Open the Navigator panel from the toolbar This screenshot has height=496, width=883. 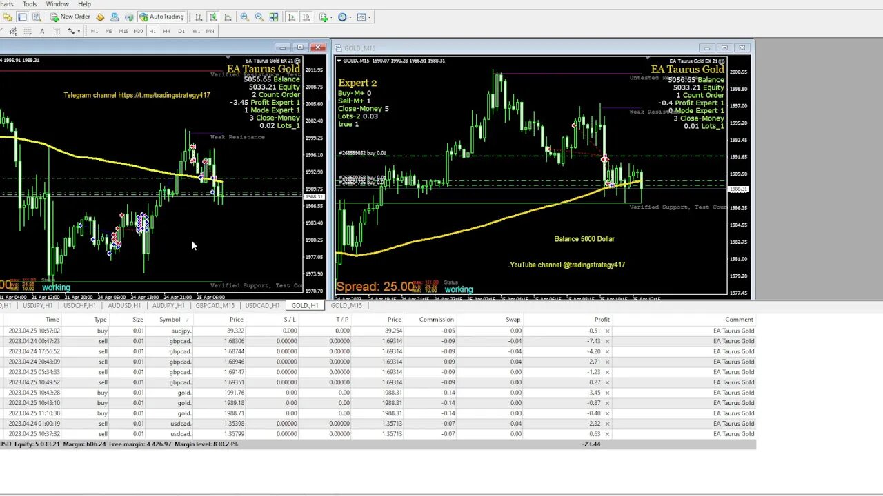pyautogui.click(x=8, y=17)
